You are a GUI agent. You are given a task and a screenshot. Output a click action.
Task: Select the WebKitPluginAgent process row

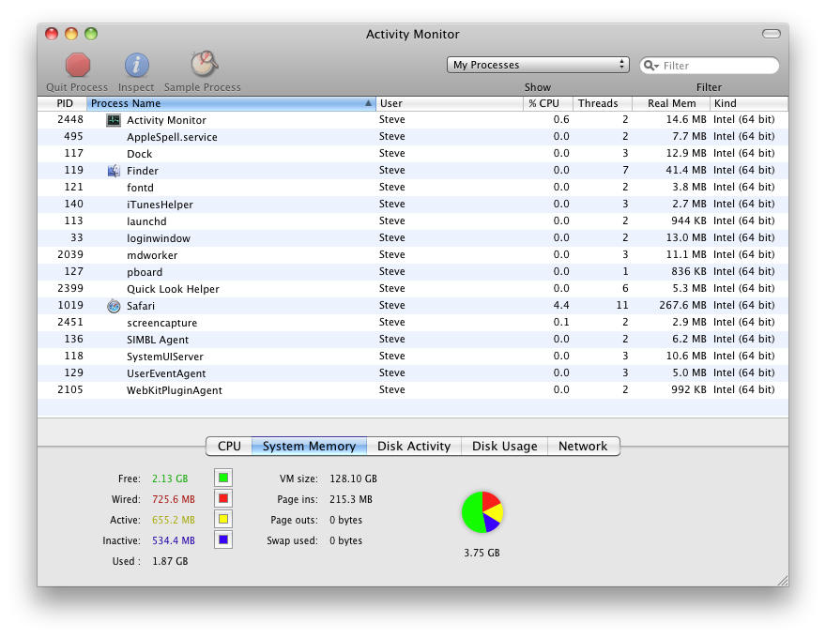(x=412, y=389)
